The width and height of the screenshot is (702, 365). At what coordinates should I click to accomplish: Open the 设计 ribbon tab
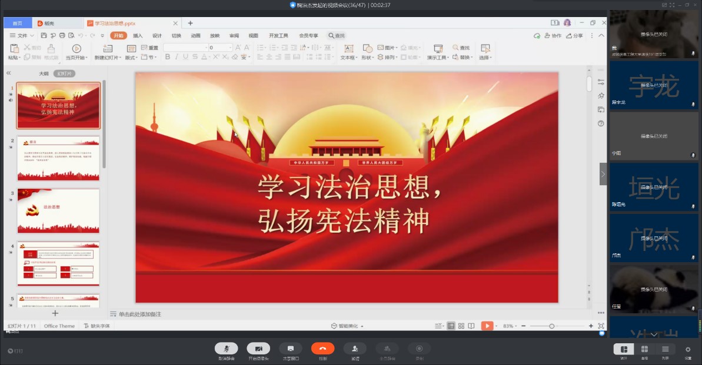157,36
